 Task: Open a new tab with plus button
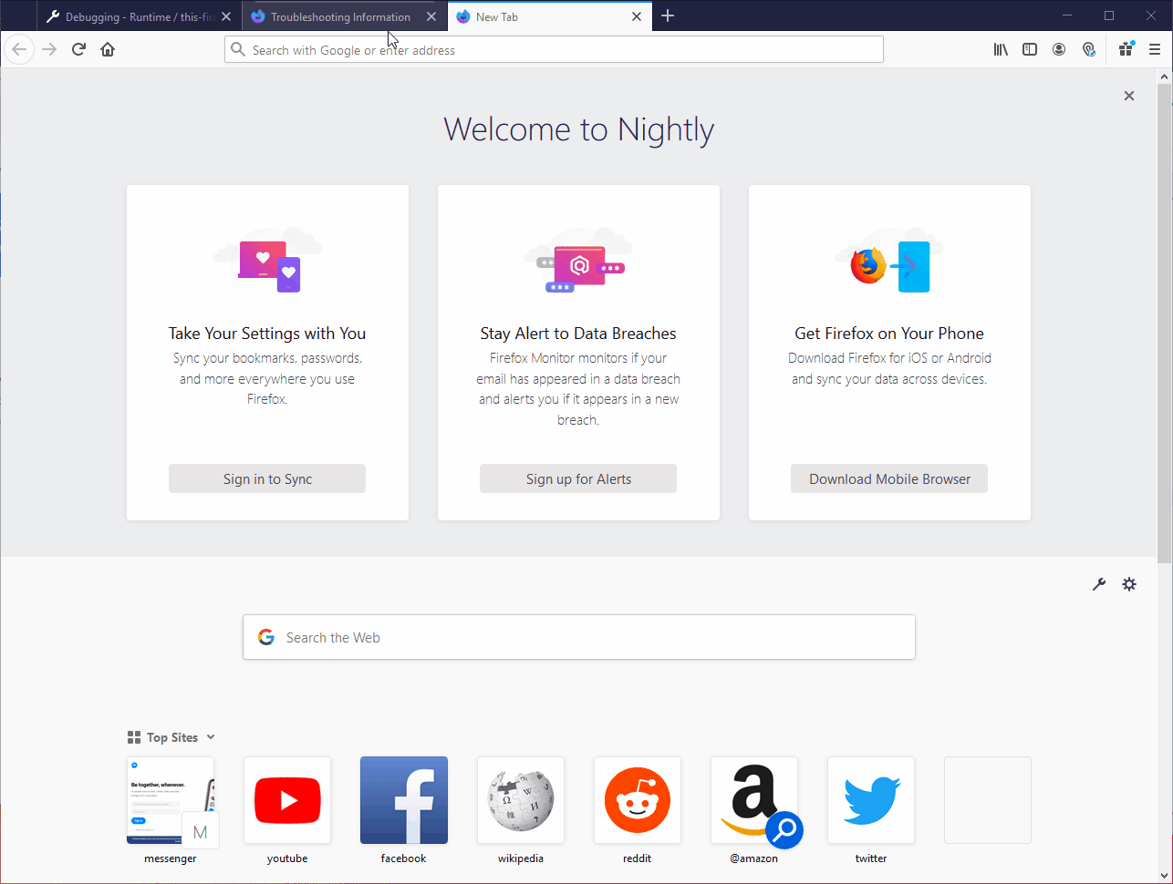[668, 15]
